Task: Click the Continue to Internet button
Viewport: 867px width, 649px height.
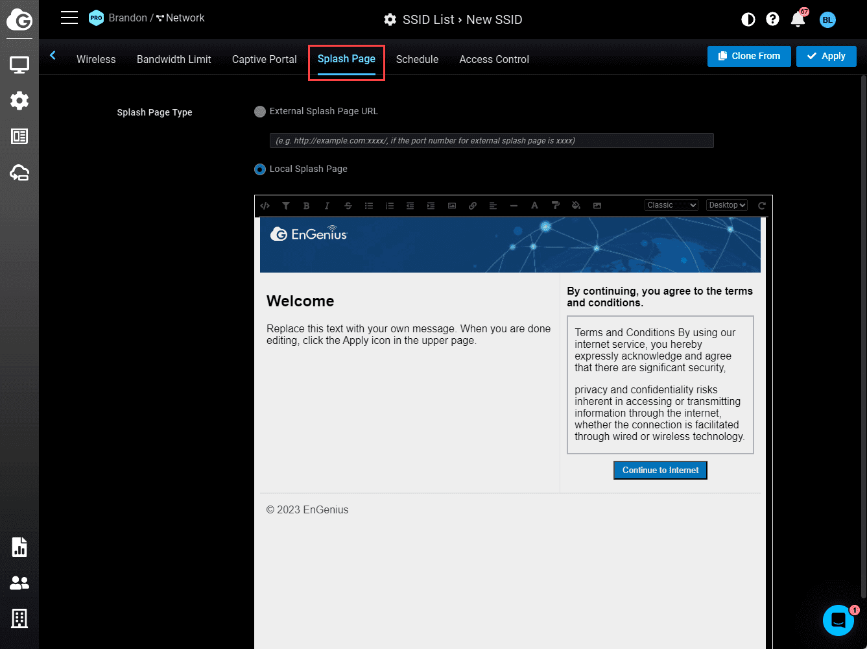Action: click(x=660, y=470)
